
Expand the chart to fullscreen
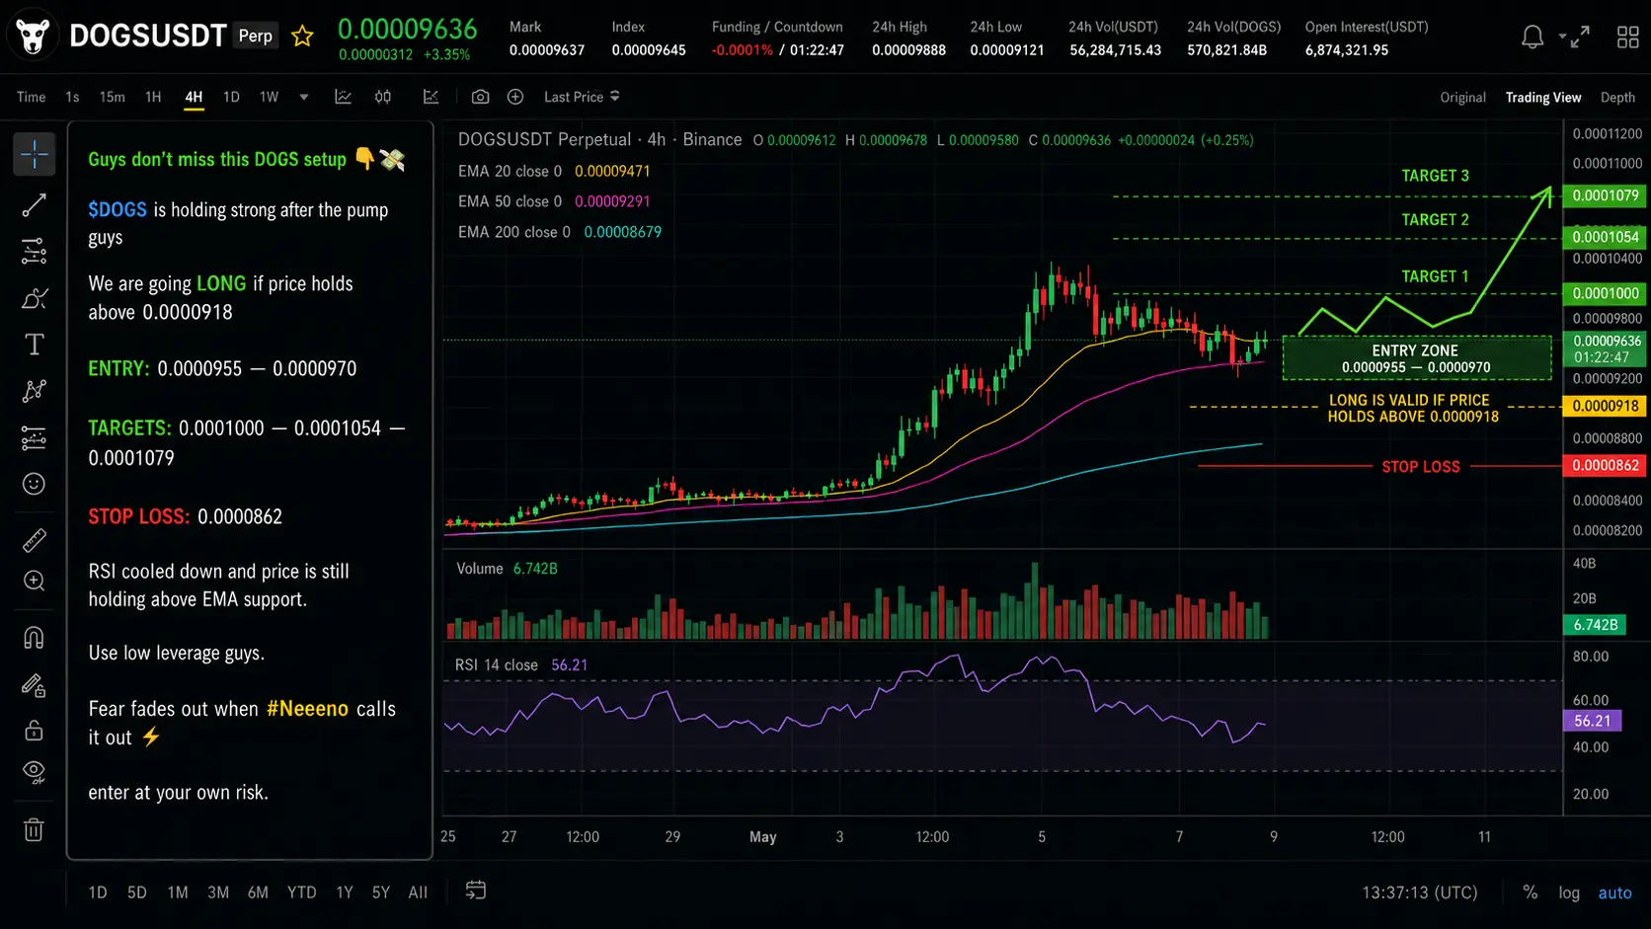click(1580, 38)
